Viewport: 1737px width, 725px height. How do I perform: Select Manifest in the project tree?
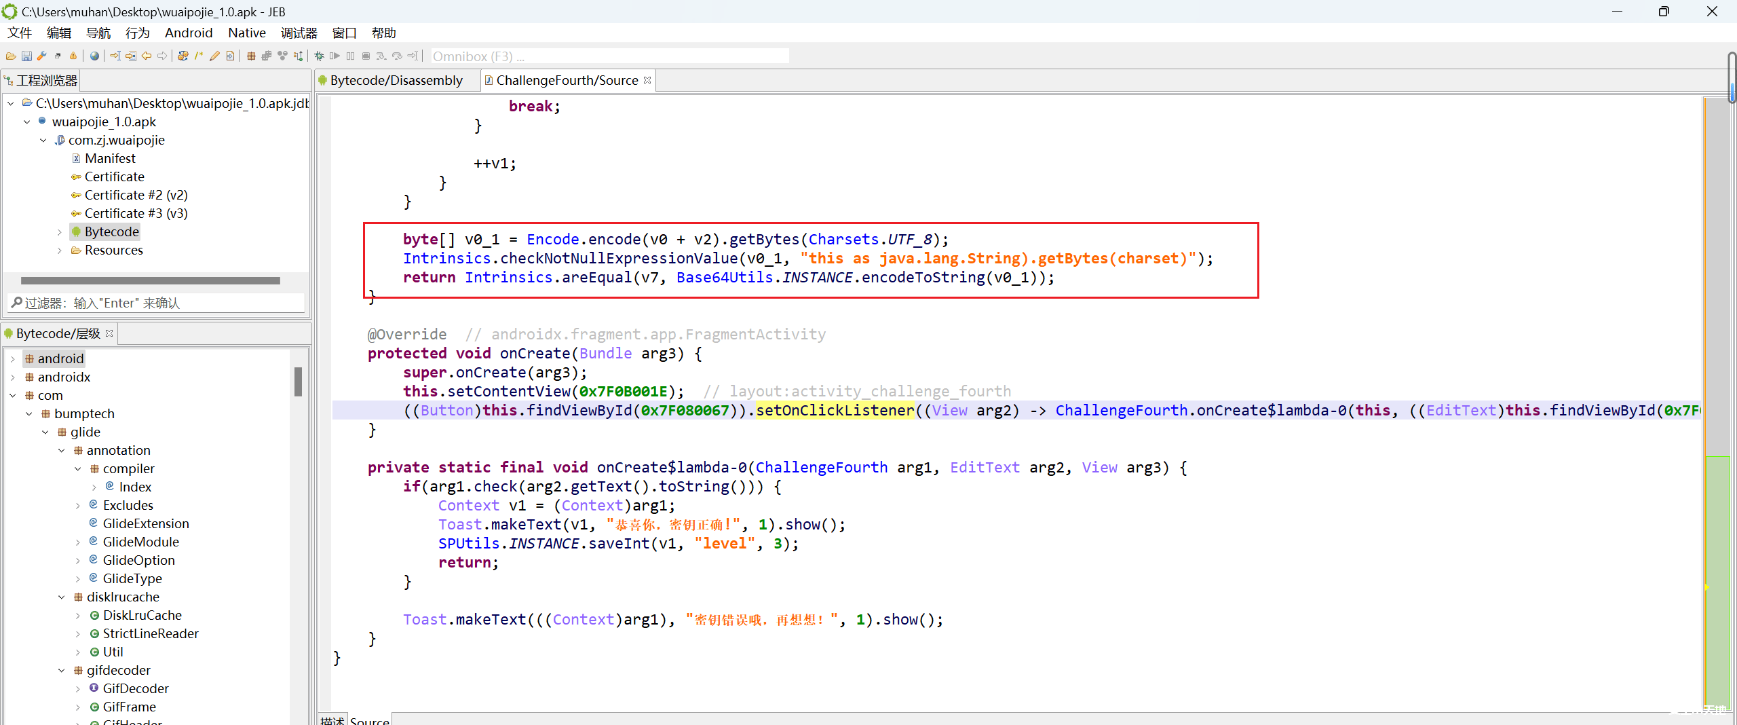110,158
